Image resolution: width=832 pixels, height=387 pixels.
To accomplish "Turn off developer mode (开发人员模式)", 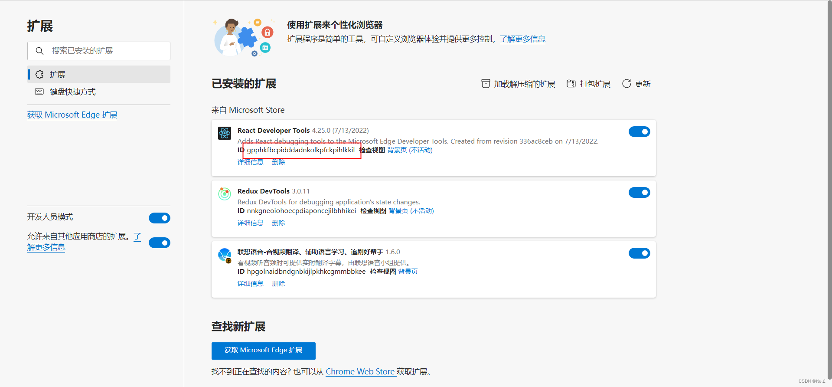I will (160, 218).
